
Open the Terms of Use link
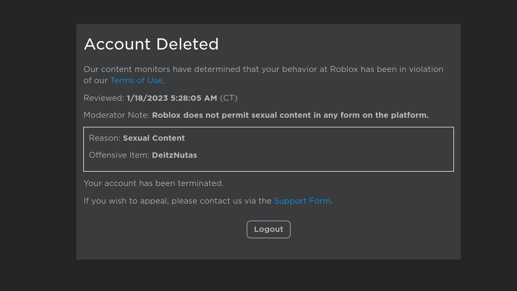point(136,80)
